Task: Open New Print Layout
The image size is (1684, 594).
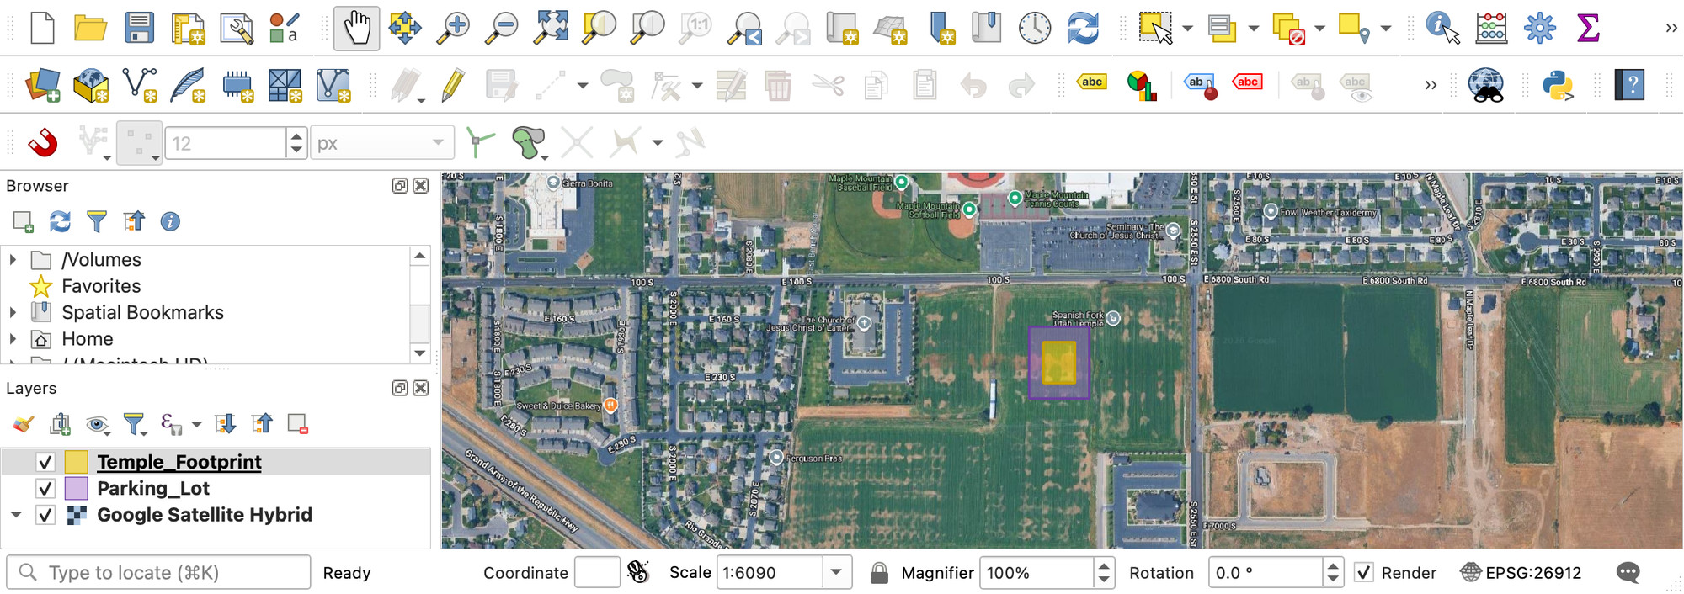Action: click(x=188, y=28)
